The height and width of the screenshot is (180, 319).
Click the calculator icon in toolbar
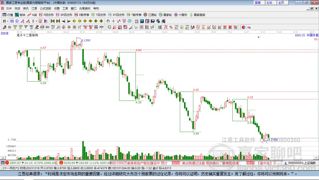coord(142,21)
